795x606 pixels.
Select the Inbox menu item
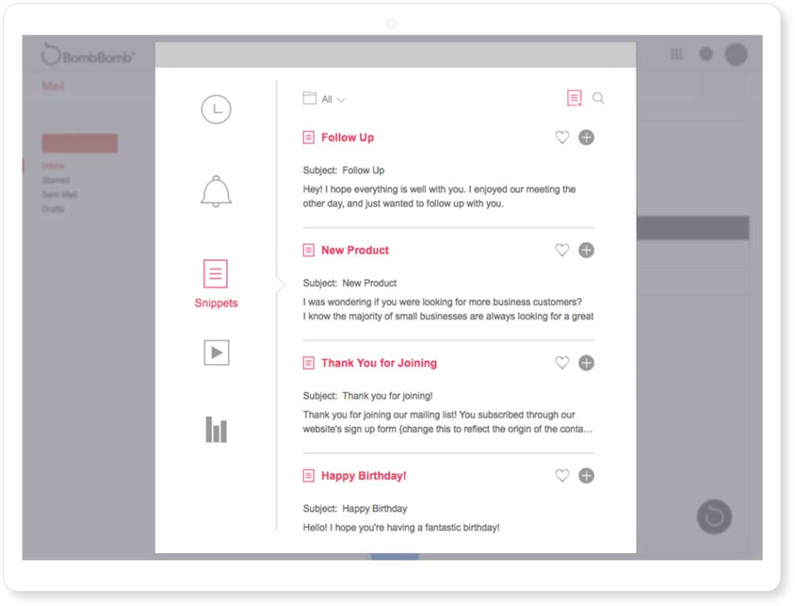pyautogui.click(x=52, y=166)
